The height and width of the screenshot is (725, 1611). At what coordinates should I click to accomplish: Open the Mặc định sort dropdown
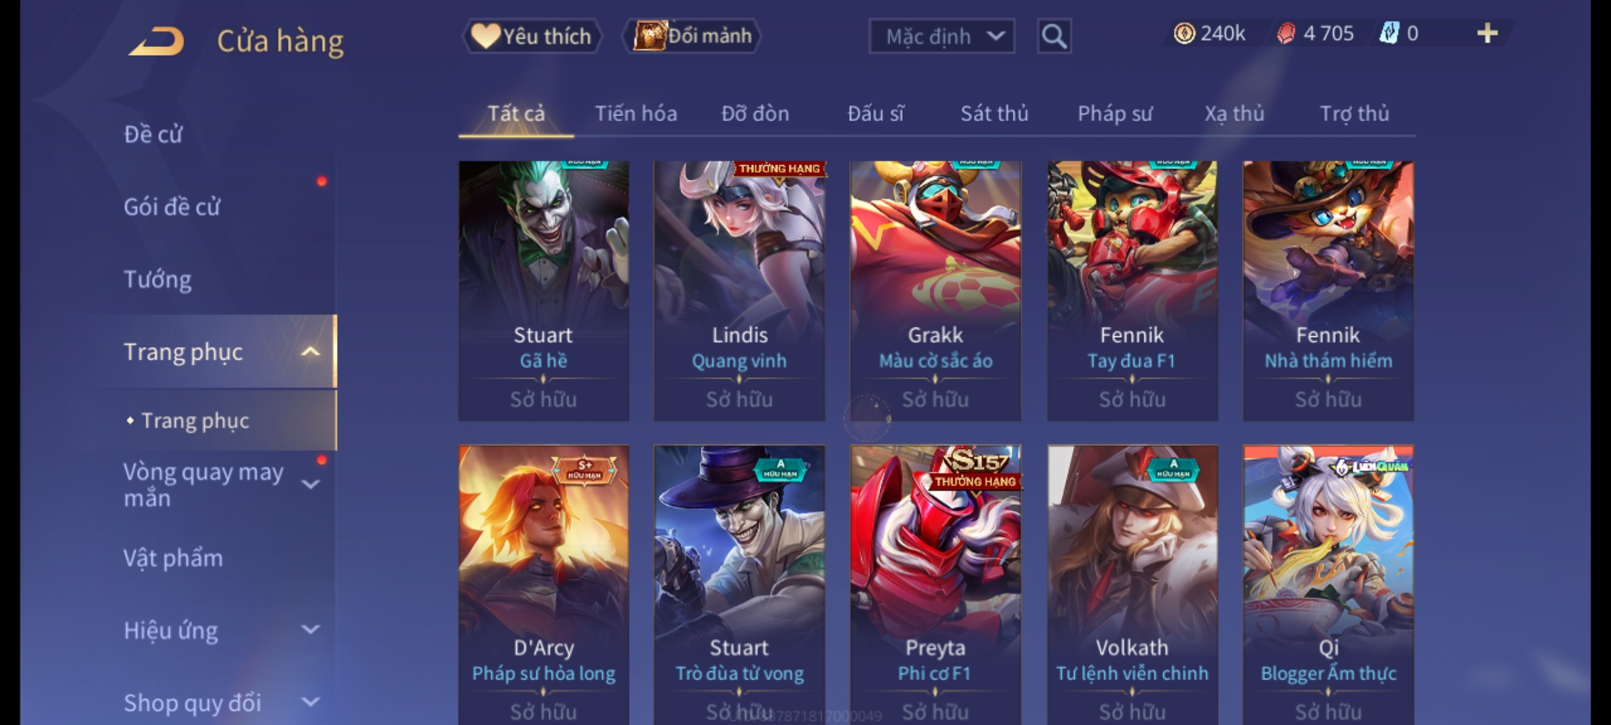[941, 36]
